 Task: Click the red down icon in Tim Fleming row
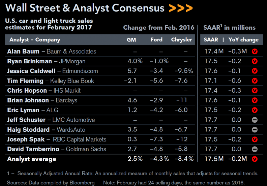(255, 81)
